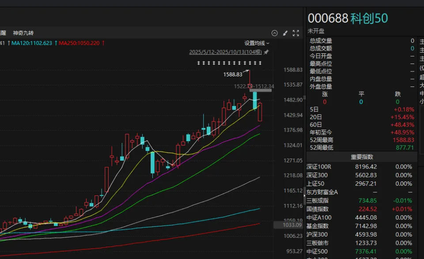Select 深证100R in index list
Image resolution: width=424 pixels, height=259 pixels.
(319, 167)
